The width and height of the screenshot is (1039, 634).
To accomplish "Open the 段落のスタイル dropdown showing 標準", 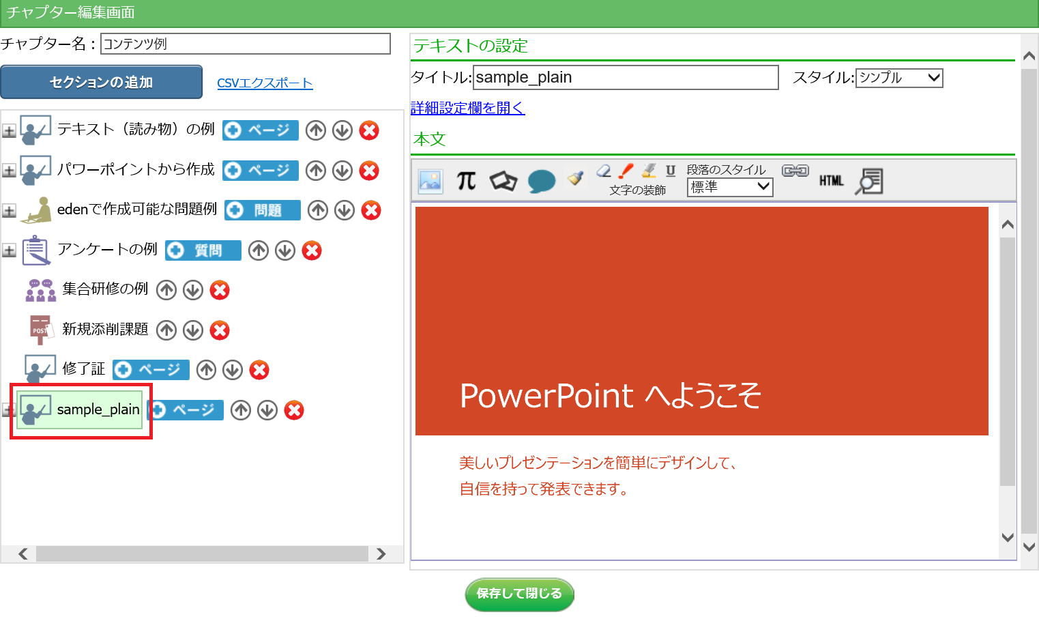I will click(730, 186).
